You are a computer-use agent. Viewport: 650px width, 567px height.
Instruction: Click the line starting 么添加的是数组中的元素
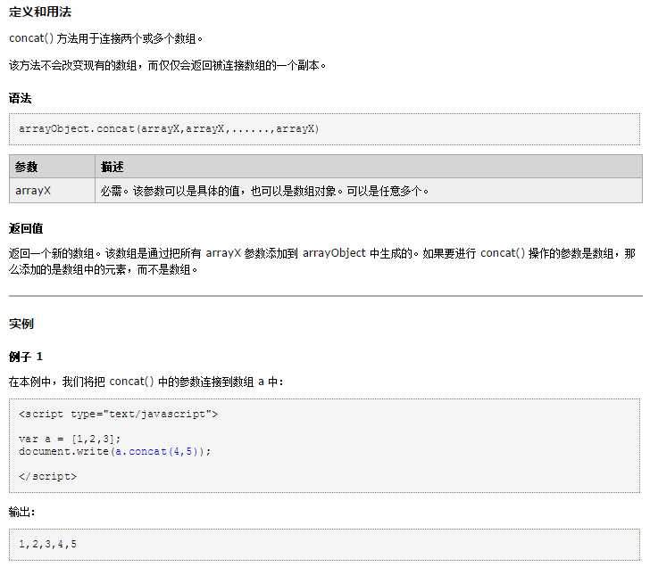[x=104, y=270]
